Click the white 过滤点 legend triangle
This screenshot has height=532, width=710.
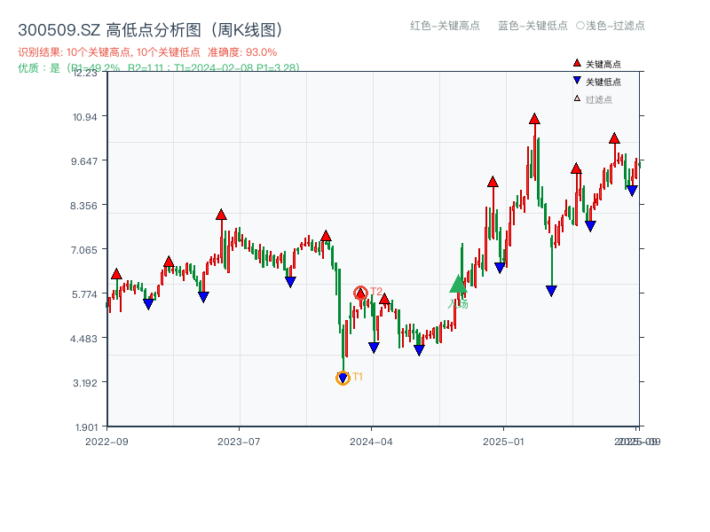pyautogui.click(x=577, y=99)
